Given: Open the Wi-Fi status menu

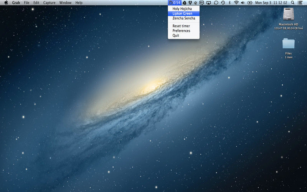Looking at the screenshot, I should (236, 3).
